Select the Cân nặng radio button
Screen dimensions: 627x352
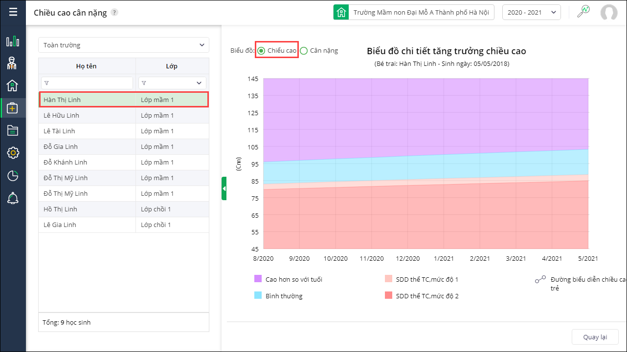304,51
